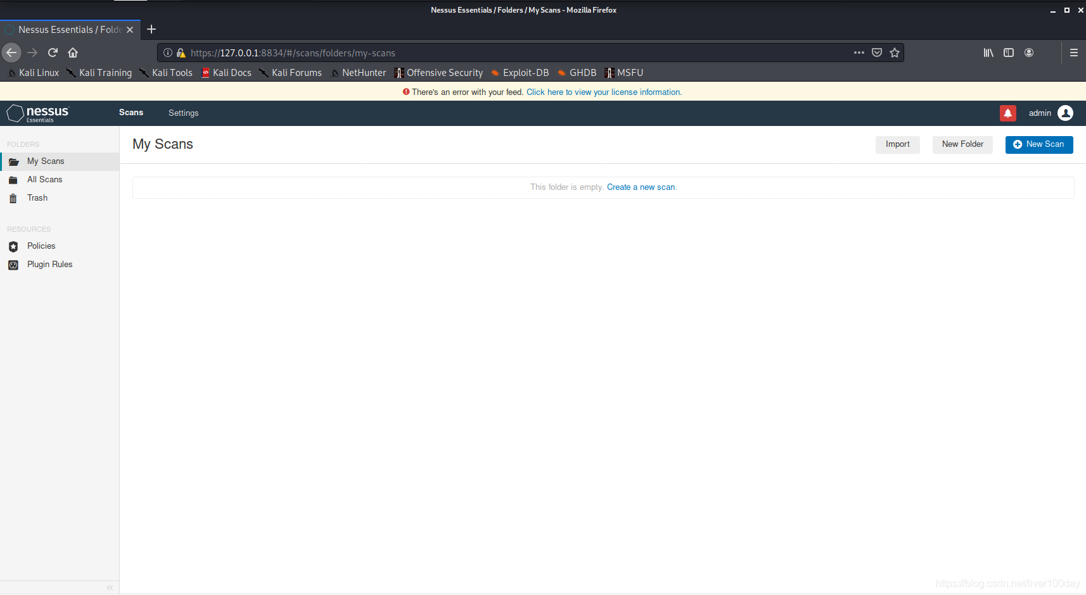Open the admin username menu
This screenshot has width=1086, height=595.
[x=1040, y=113]
